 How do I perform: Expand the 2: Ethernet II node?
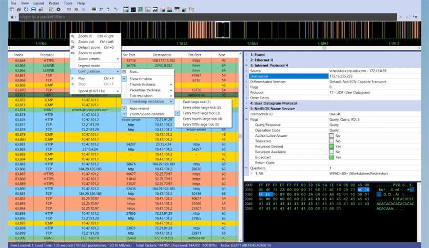pyautogui.click(x=246, y=60)
